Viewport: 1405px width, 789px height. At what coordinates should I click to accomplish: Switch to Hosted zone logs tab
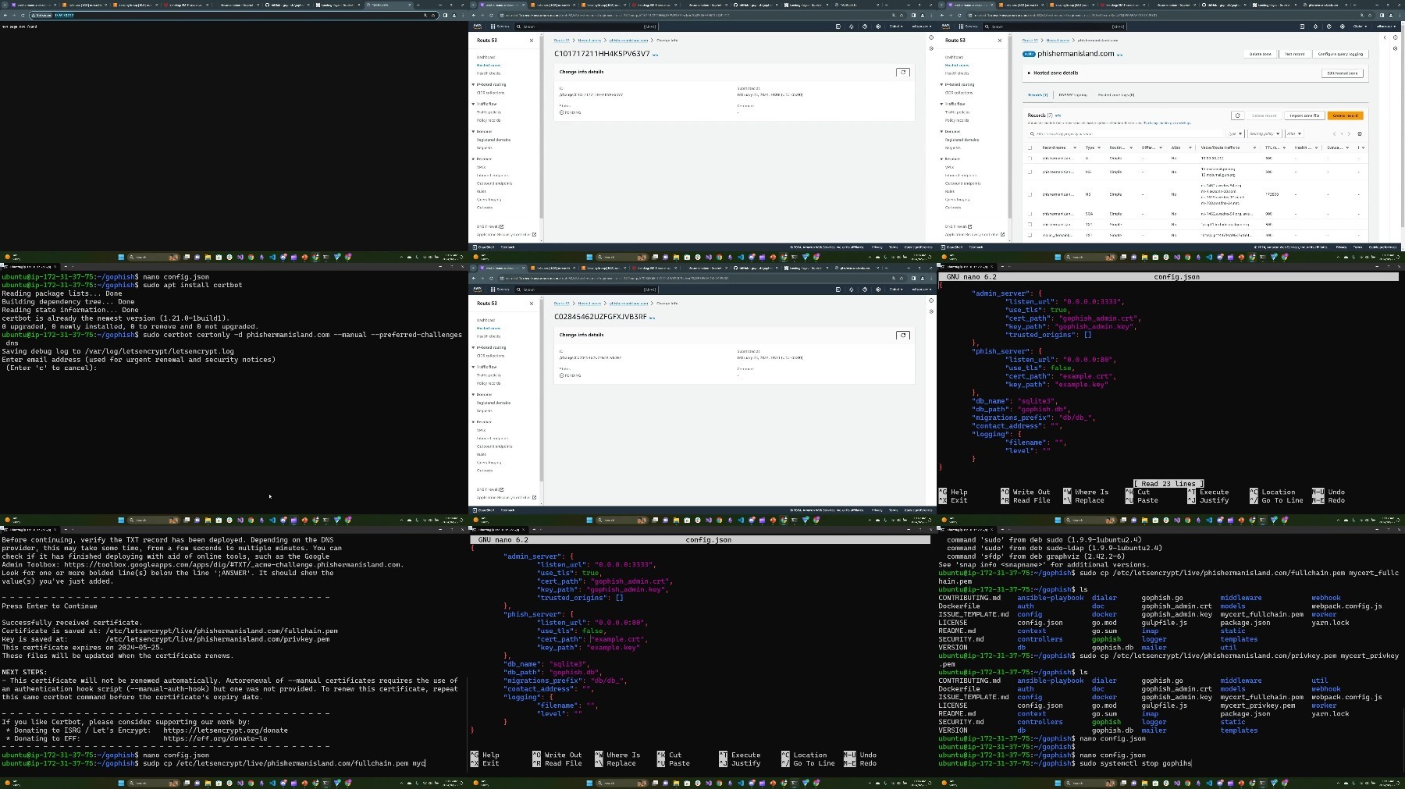point(1116,94)
